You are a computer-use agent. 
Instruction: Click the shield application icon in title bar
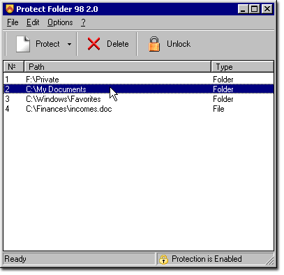10,9
